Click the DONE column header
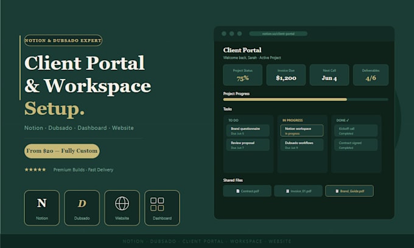 (343, 120)
